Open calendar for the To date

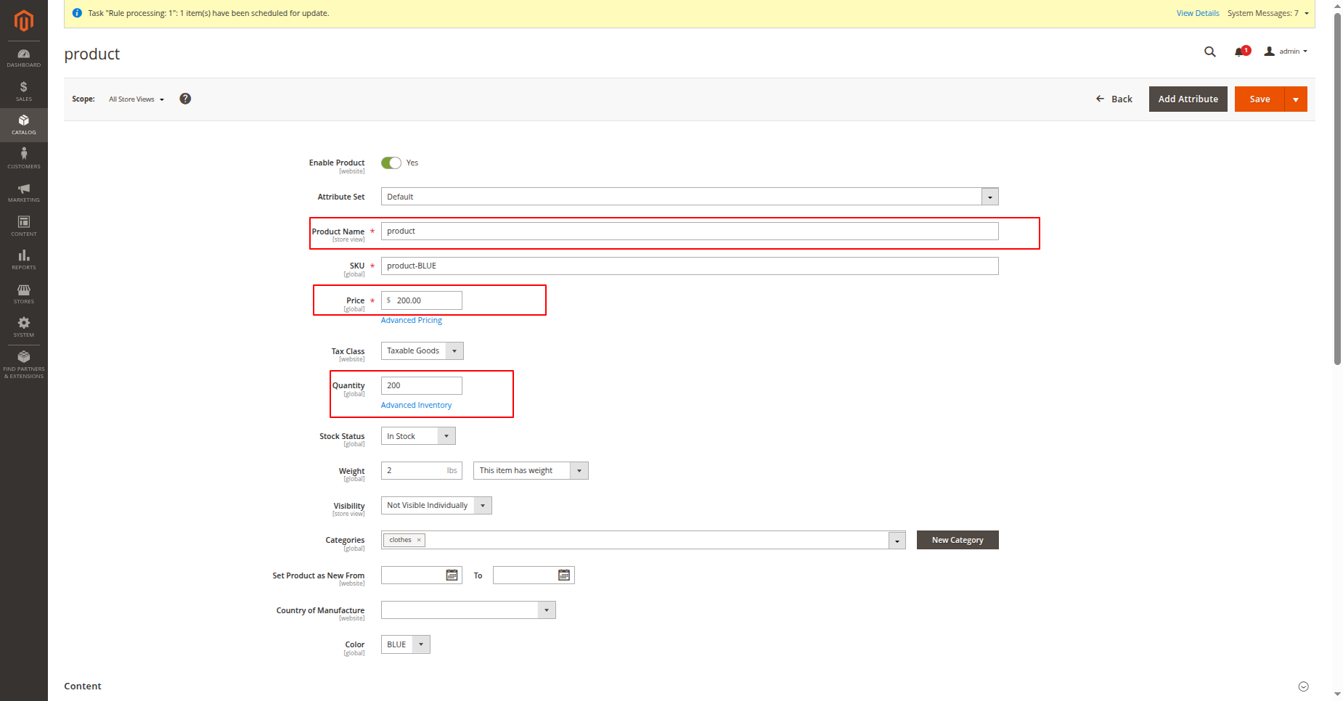pos(564,575)
